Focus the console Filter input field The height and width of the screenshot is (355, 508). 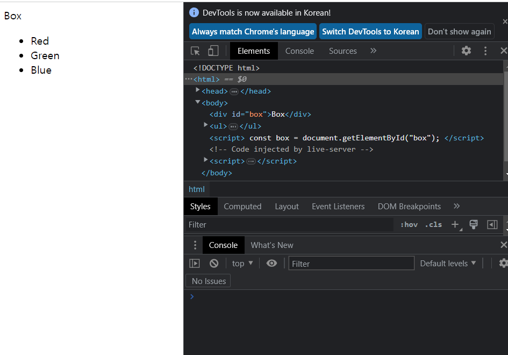pyautogui.click(x=351, y=263)
